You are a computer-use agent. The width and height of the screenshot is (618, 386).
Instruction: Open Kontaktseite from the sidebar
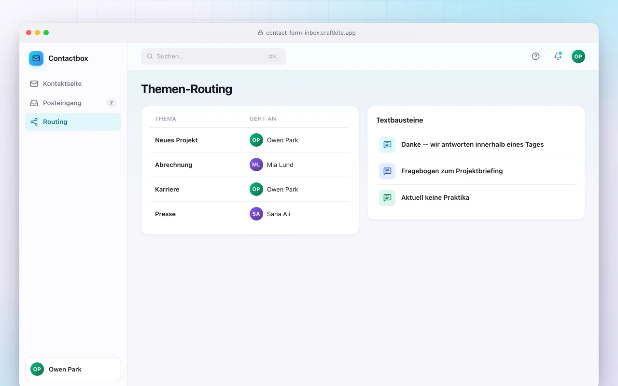click(x=73, y=83)
